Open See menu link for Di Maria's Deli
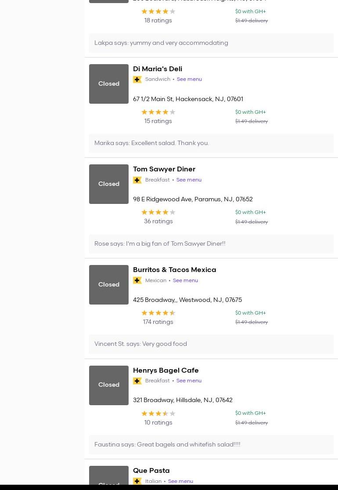Viewport: 338px width, 490px height. (189, 79)
